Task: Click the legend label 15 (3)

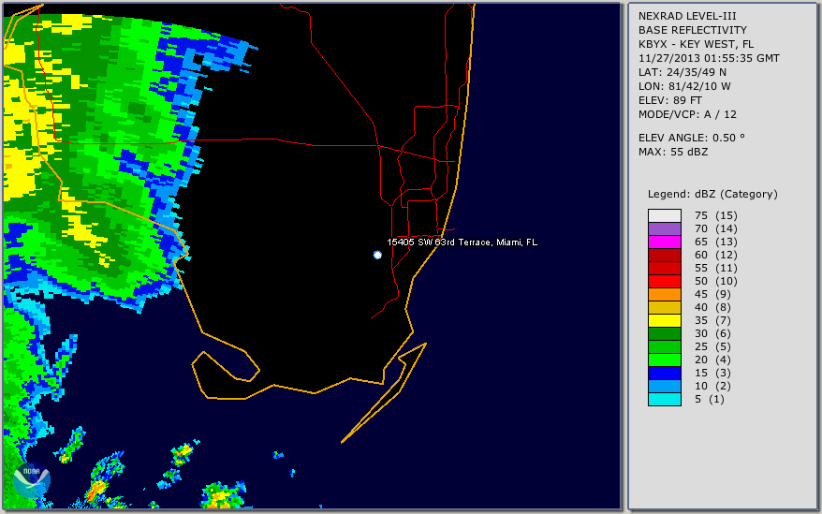Action: coord(713,373)
